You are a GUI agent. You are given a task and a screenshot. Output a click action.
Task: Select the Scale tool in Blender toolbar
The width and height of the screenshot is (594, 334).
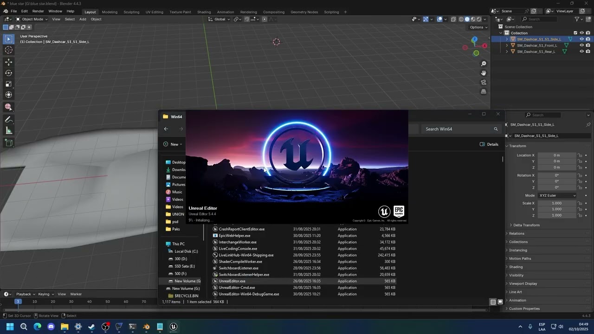8,84
